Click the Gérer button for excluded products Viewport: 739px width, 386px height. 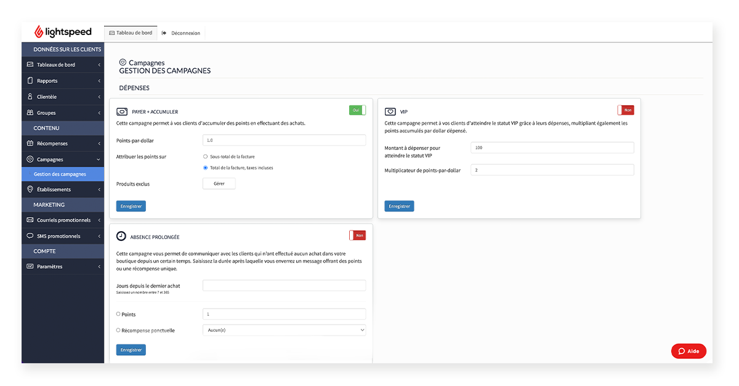click(219, 184)
